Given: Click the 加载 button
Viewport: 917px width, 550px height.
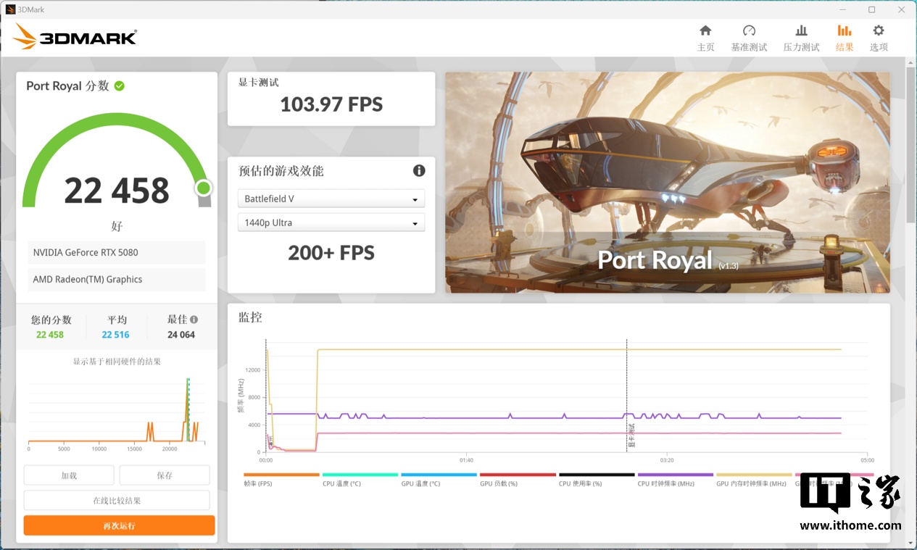Looking at the screenshot, I should pyautogui.click(x=69, y=475).
